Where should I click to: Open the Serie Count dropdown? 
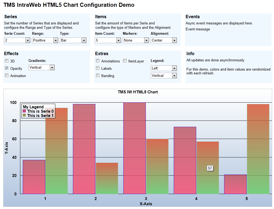tap(28, 40)
